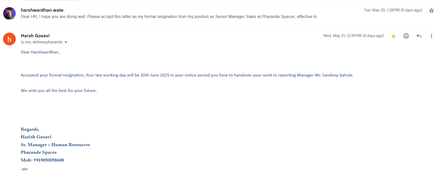Click the paragraph about last working day
Screen dimensions: 436x175
pyautogui.click(x=187, y=75)
